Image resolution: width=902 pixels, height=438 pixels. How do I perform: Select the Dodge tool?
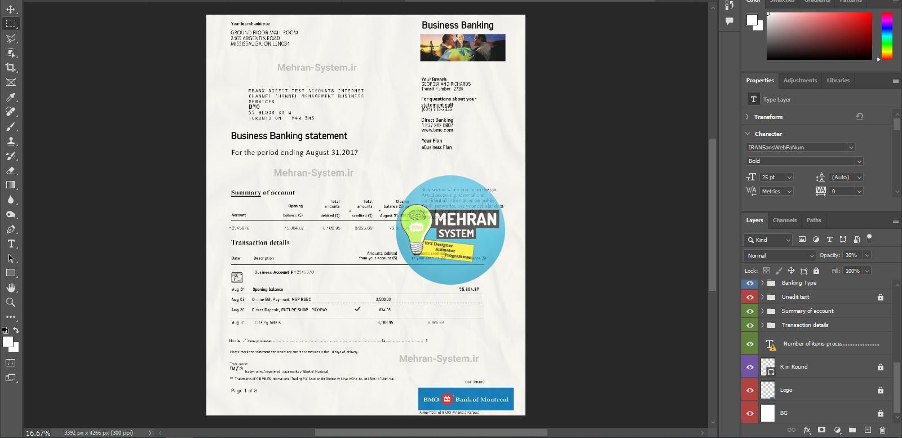[11, 214]
